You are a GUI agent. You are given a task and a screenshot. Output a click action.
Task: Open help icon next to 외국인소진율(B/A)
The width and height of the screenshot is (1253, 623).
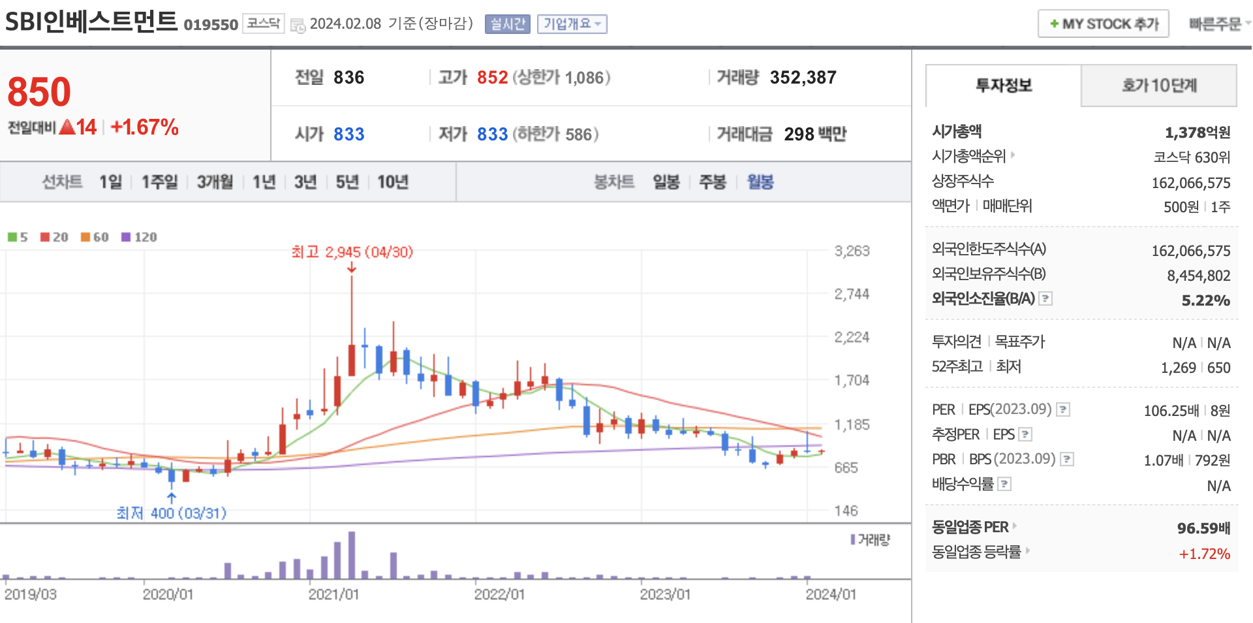[x=1045, y=299]
